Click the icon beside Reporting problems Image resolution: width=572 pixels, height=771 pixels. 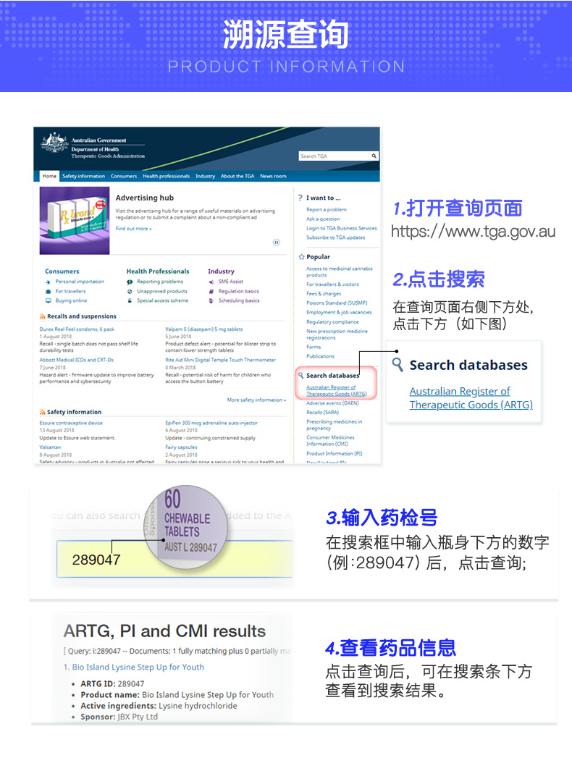130,282
